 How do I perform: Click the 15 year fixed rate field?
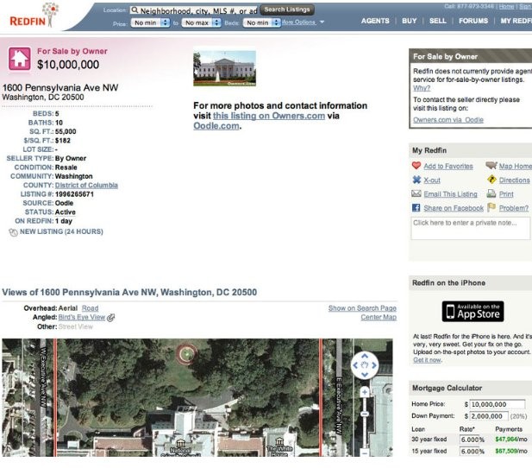point(469,452)
